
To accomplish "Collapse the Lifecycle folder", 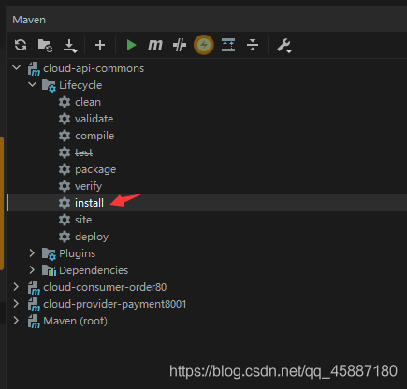I will (32, 84).
